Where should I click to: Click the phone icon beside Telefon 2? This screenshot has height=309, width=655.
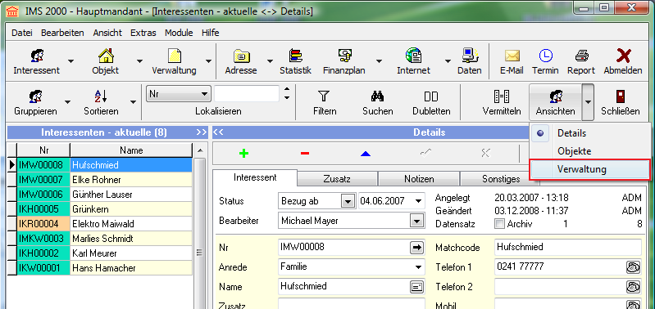point(634,286)
